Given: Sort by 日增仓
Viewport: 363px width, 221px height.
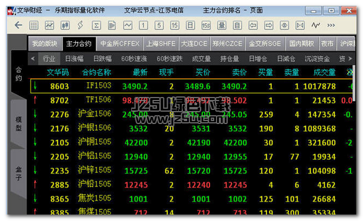Looking at the screenshot, I should tap(258, 59).
